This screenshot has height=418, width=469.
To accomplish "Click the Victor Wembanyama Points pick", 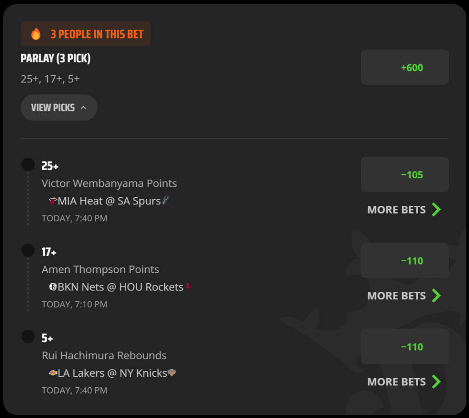I will (109, 183).
